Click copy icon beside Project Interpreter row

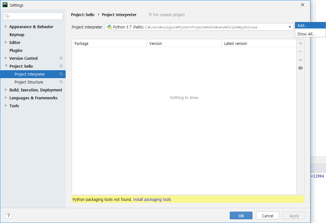[61, 74]
